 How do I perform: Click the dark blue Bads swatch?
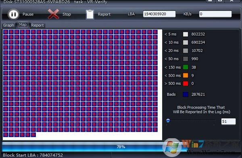click(186, 94)
